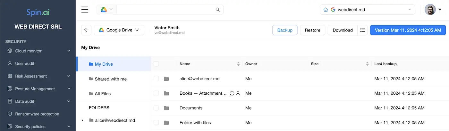Open the list options icon beside Download
The height and width of the screenshot is (131, 449).
point(362,30)
